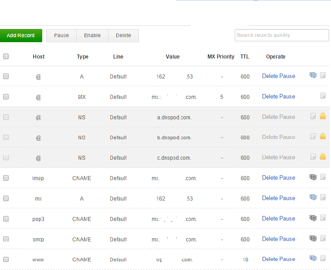
Task: Click the lock icon on the c.dnspod.com NS row
Action: [323, 157]
